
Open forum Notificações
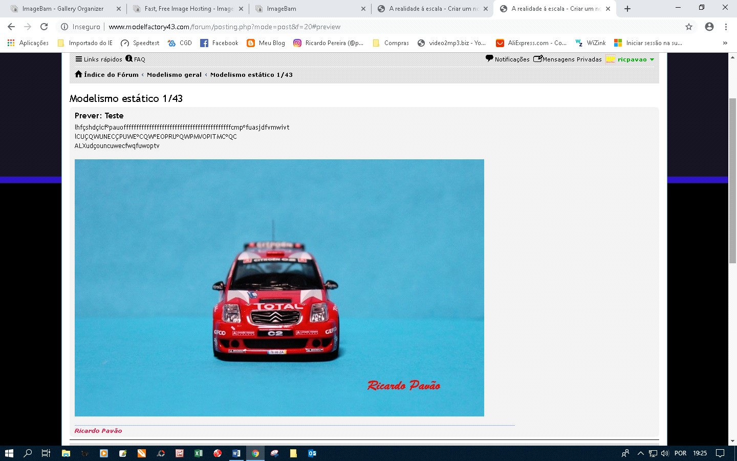tap(507, 59)
